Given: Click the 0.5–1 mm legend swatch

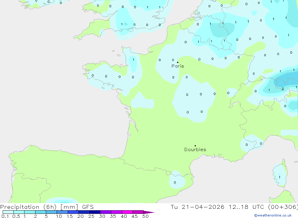Looking at the screenshot, I should [x=19, y=212].
